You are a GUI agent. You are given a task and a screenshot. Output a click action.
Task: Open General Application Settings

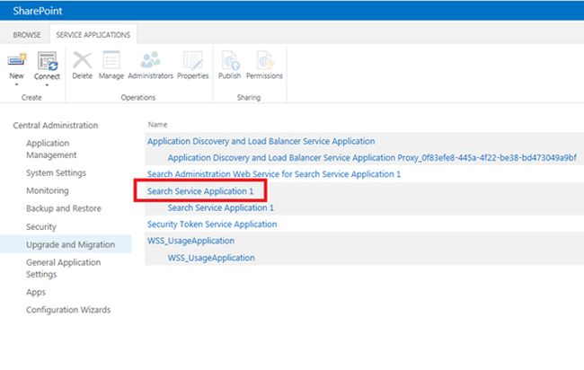pos(63,269)
